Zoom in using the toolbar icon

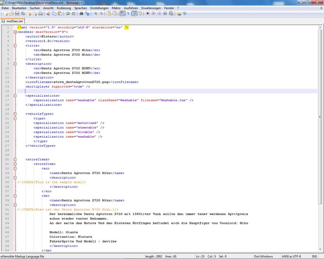tap(95, 14)
